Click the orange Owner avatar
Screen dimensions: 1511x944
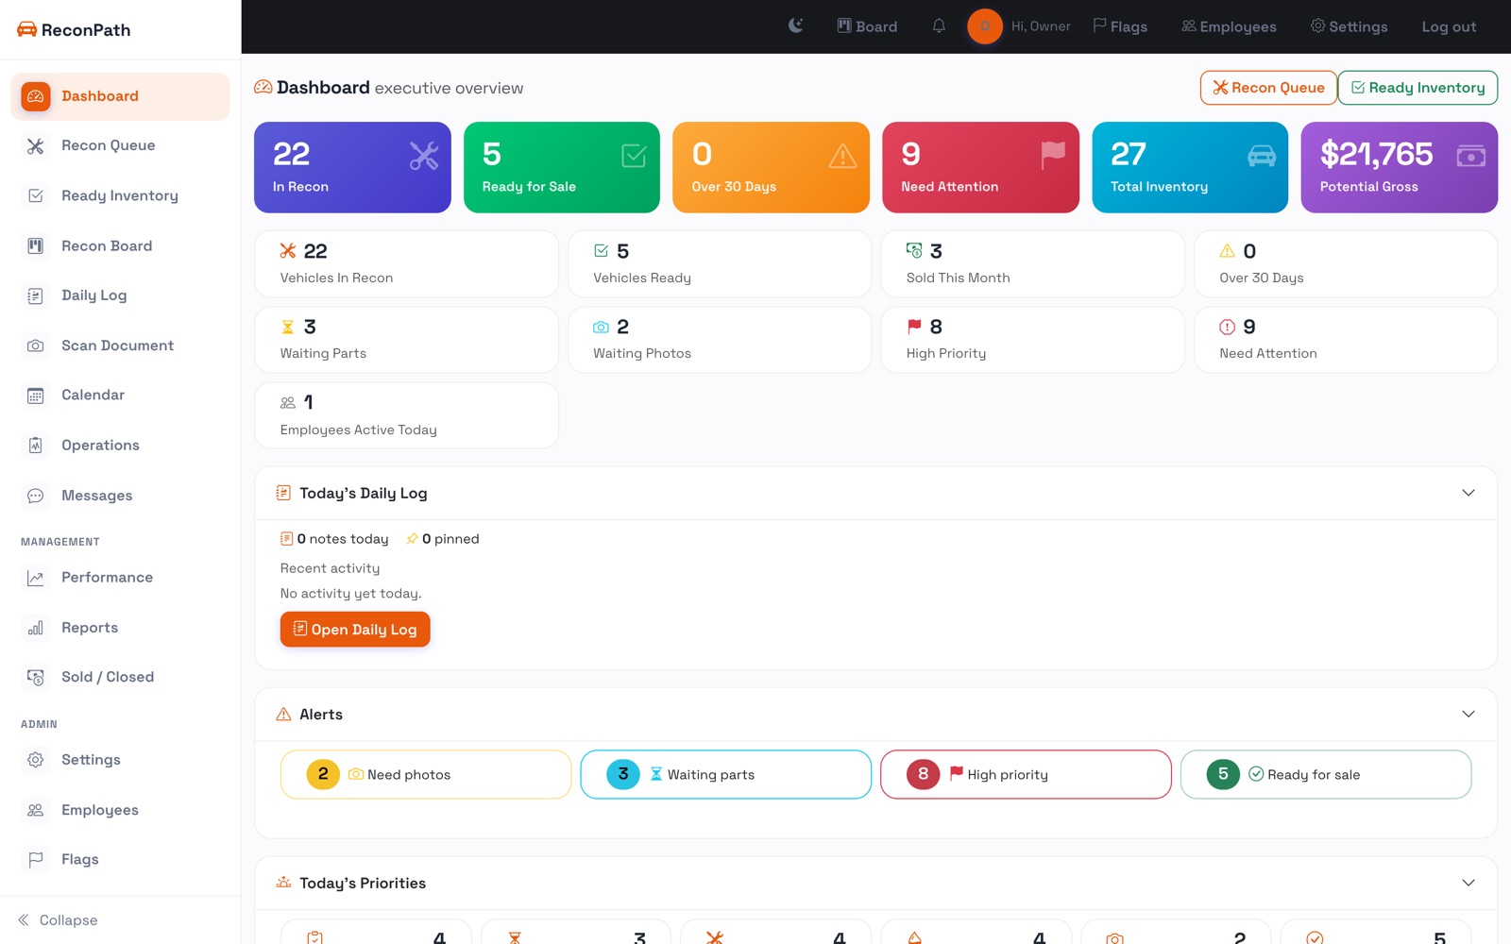[985, 26]
